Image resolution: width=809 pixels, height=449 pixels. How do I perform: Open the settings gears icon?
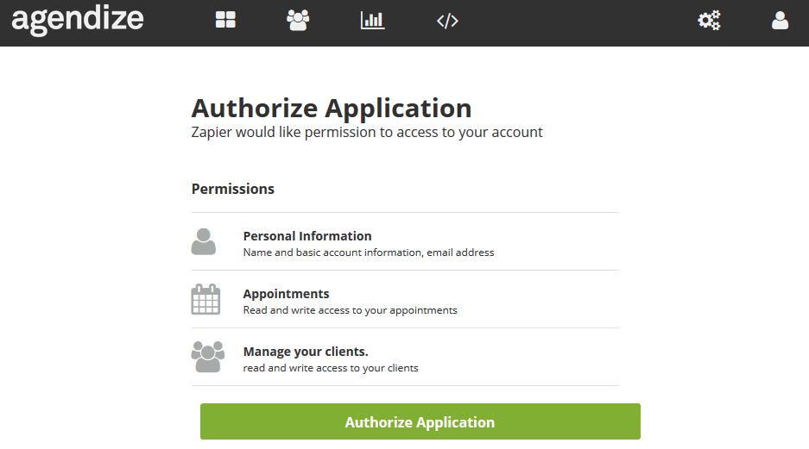(709, 20)
